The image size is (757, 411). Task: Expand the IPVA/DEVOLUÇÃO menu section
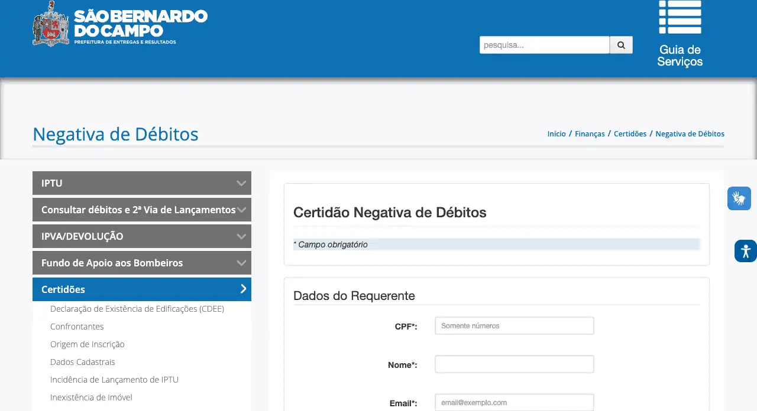click(142, 236)
